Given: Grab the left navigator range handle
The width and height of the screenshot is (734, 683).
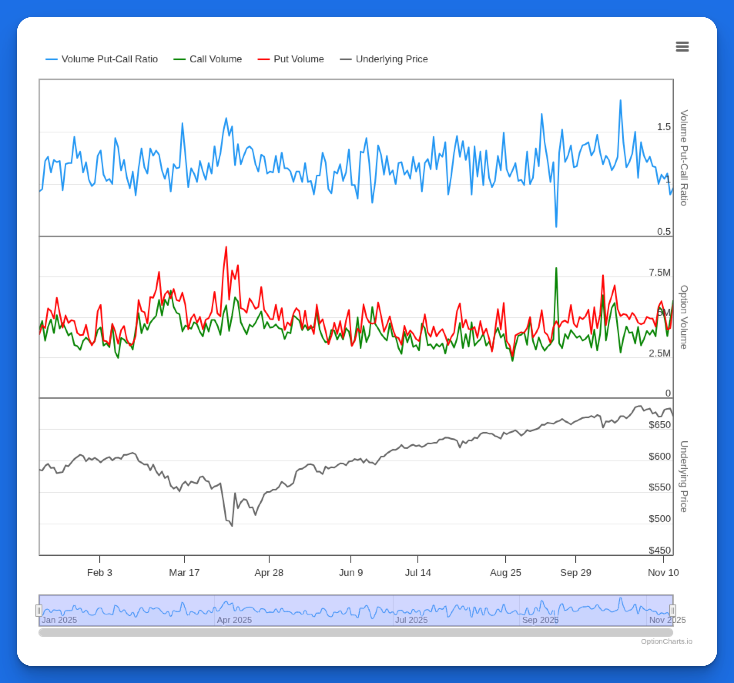Looking at the screenshot, I should point(39,611).
